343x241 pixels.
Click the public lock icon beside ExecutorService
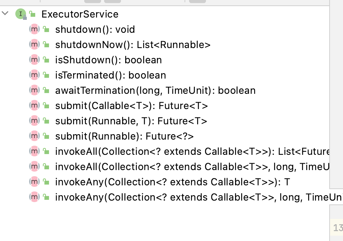click(x=33, y=14)
